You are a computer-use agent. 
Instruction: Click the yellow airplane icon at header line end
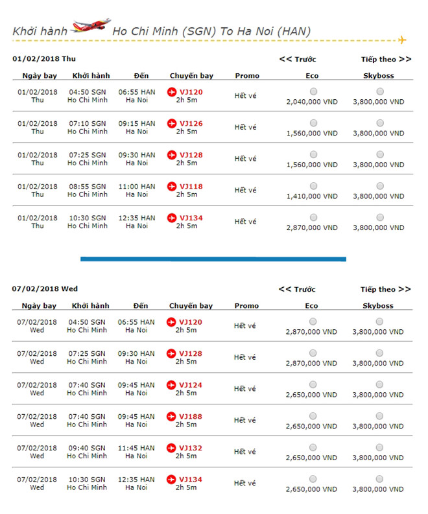(402, 40)
